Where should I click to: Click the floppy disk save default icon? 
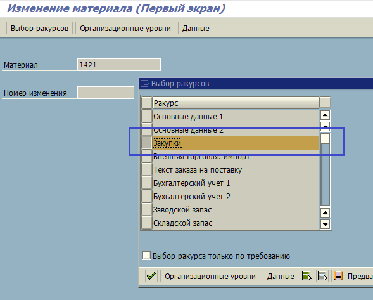pos(338,276)
